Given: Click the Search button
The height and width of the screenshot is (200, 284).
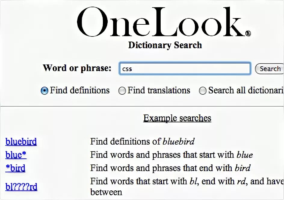Looking at the screenshot, I should (269, 69).
